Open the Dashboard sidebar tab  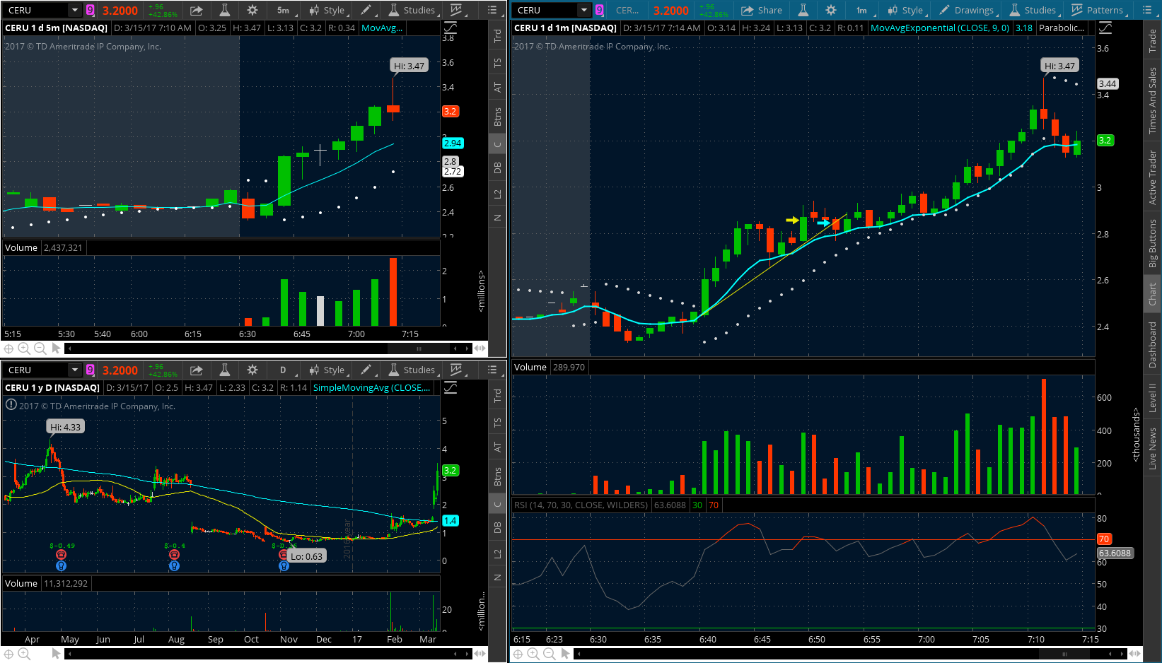(1153, 344)
